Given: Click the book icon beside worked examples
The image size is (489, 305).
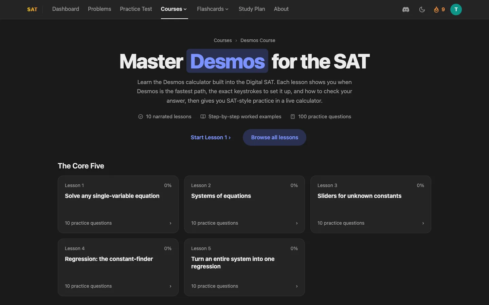Looking at the screenshot, I should click(x=203, y=117).
